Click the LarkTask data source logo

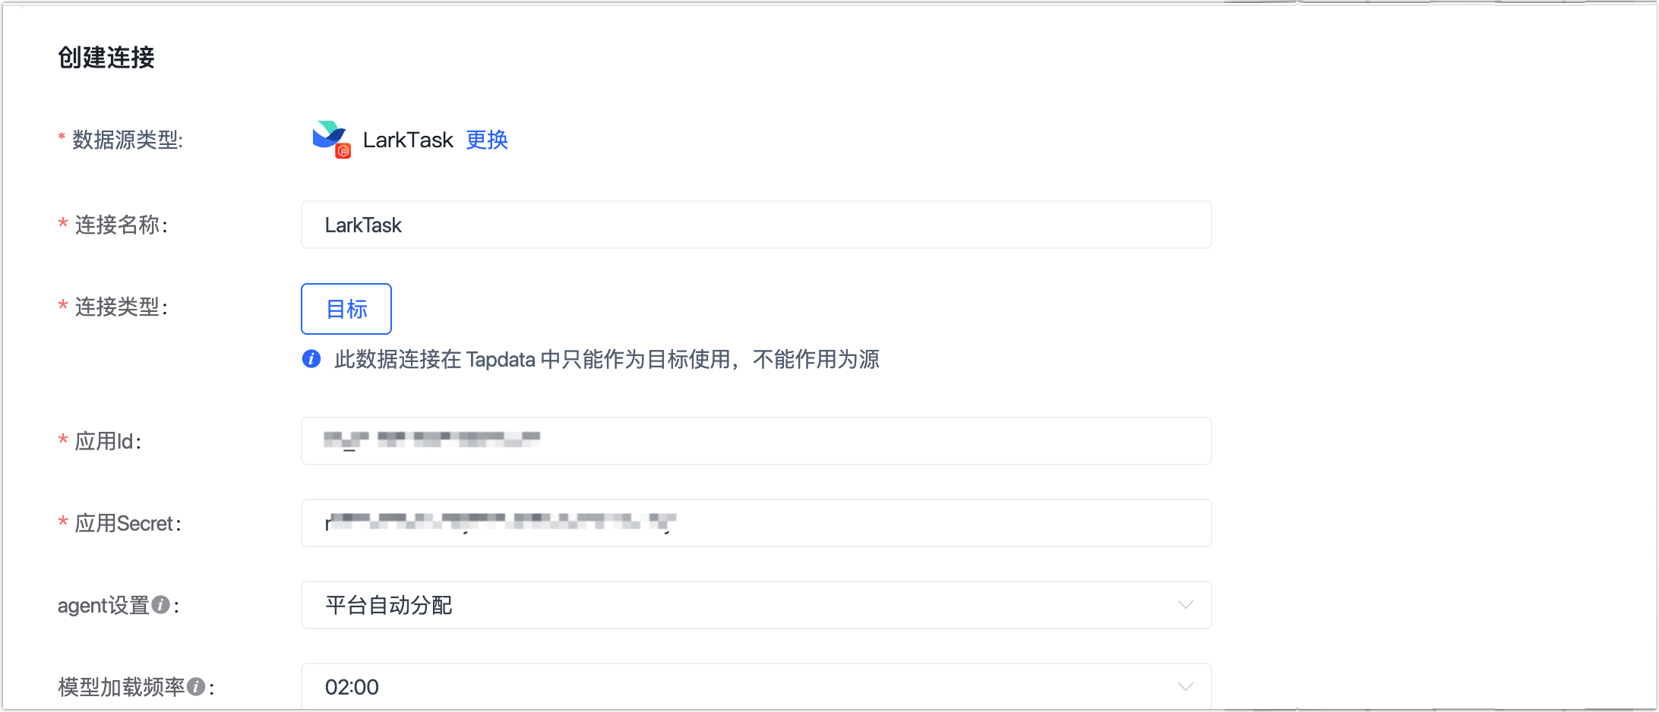click(x=331, y=139)
